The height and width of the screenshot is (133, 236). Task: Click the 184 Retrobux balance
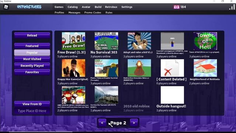pos(183,7)
